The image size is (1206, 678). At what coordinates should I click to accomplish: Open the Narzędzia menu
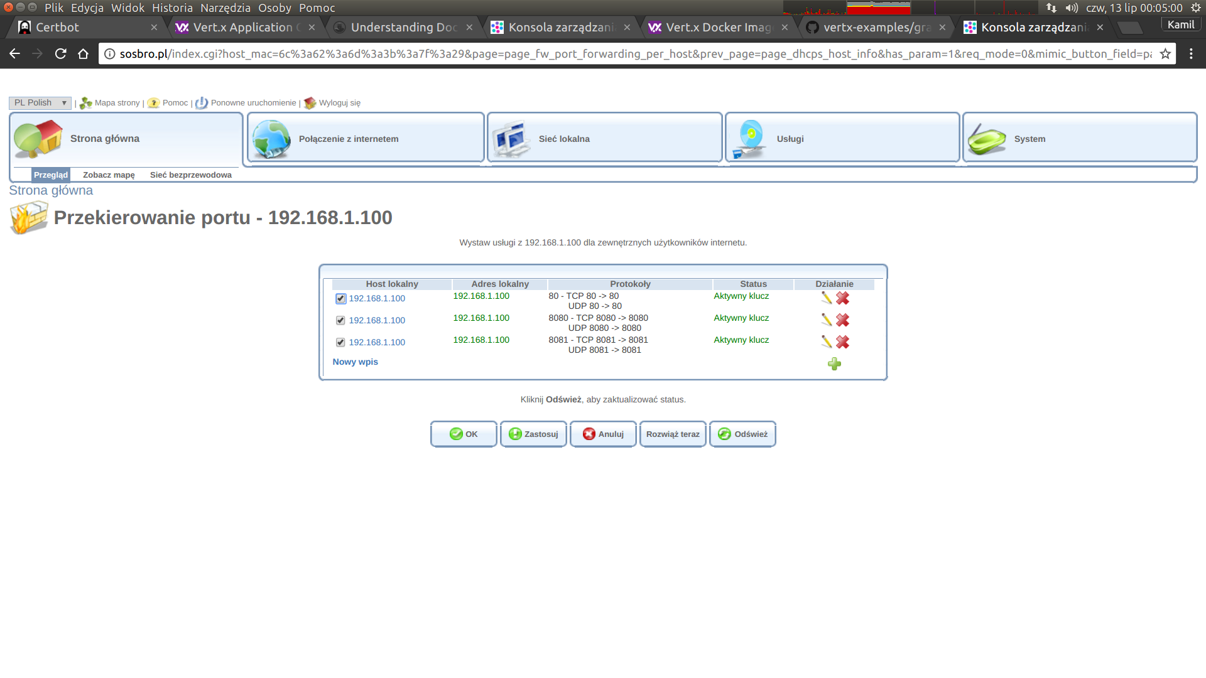(x=225, y=8)
